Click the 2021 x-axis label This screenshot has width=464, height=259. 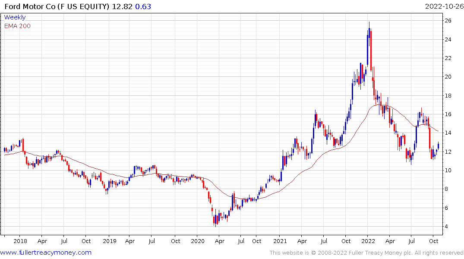pos(280,241)
